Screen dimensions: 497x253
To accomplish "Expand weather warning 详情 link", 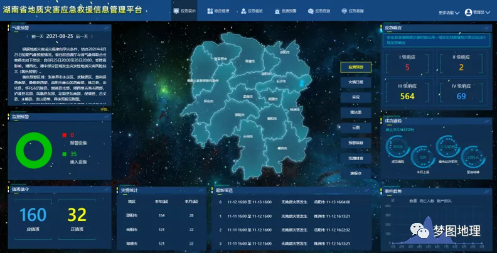I will coord(104,109).
